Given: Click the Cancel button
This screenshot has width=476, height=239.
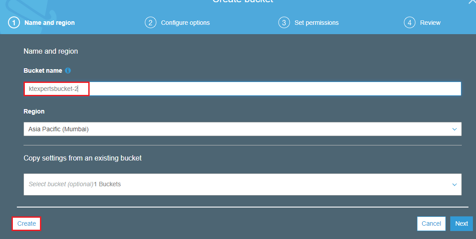Looking at the screenshot, I should [431, 224].
